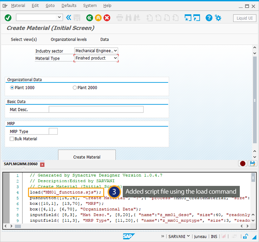This screenshot has width=259, height=242.
Task: Click the Last Page icon
Action: pos(175,18)
